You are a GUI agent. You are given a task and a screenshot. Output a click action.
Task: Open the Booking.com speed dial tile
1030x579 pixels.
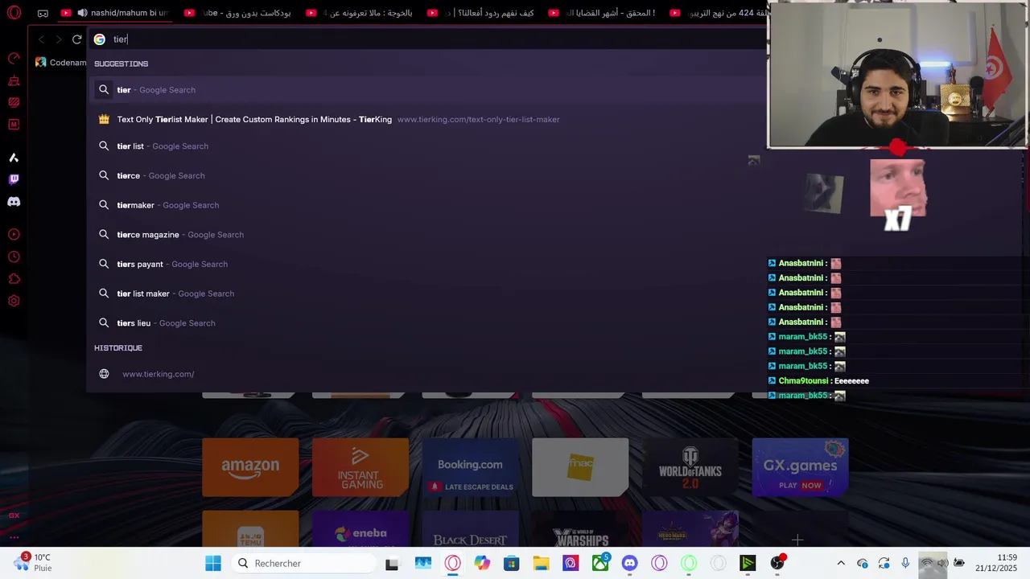click(x=470, y=467)
